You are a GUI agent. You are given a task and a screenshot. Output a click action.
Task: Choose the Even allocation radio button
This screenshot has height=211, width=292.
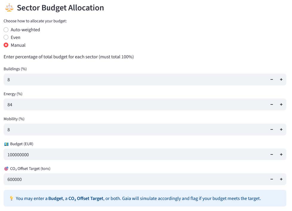pos(6,37)
